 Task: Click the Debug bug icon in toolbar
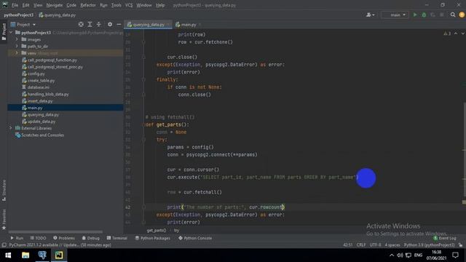(424, 15)
